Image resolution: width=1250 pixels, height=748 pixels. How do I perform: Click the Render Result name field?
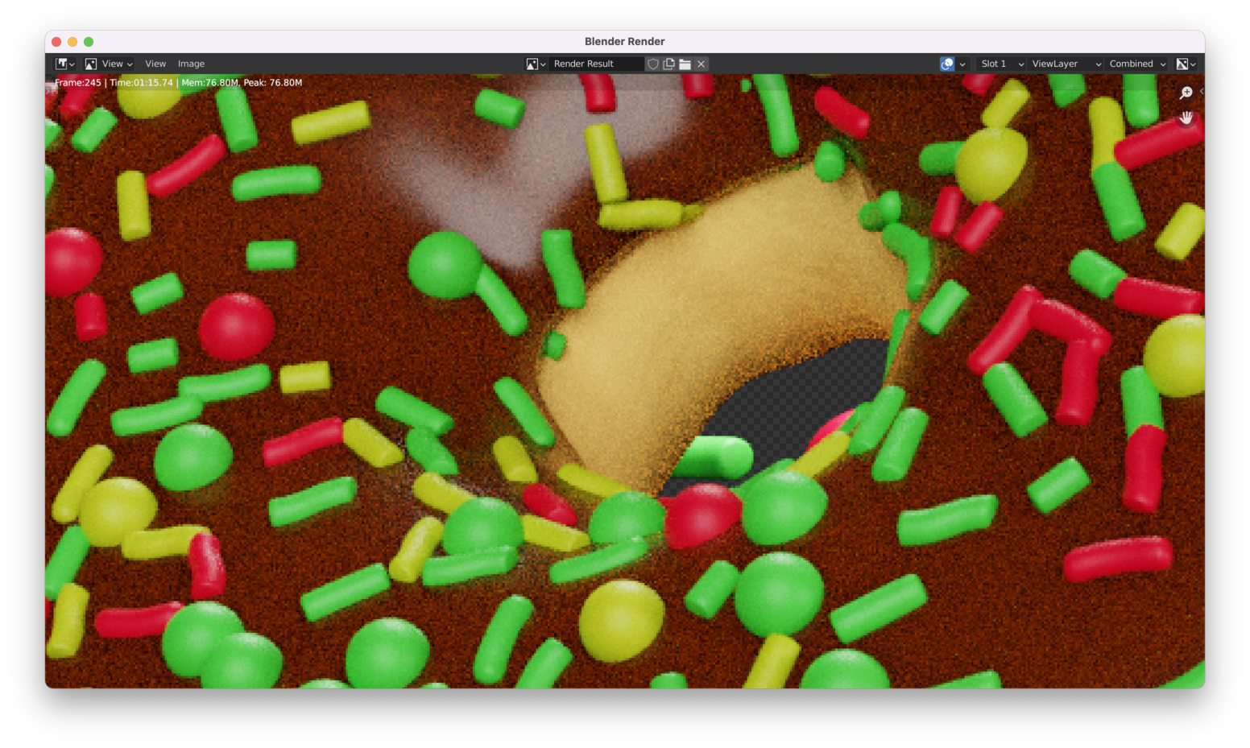(596, 64)
